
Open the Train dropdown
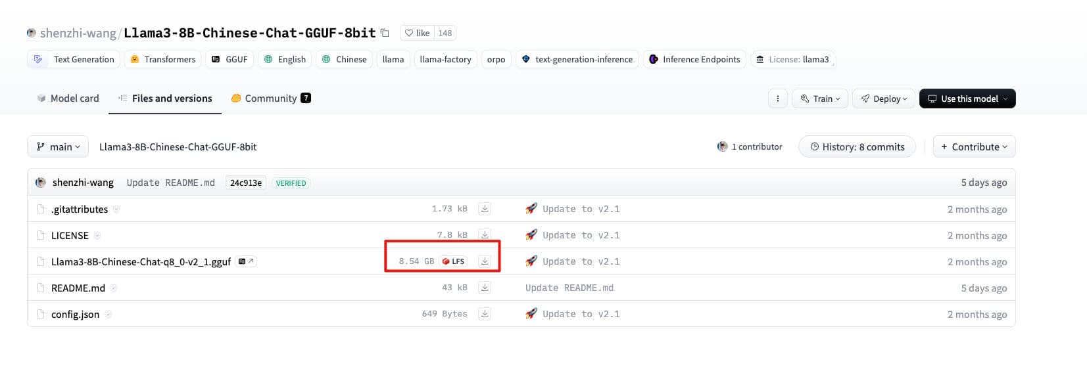click(x=820, y=99)
